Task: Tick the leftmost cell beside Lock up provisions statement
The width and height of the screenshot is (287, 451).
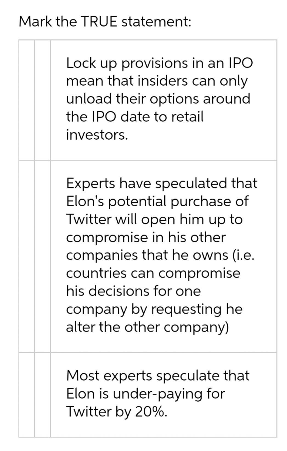Action: (27, 100)
